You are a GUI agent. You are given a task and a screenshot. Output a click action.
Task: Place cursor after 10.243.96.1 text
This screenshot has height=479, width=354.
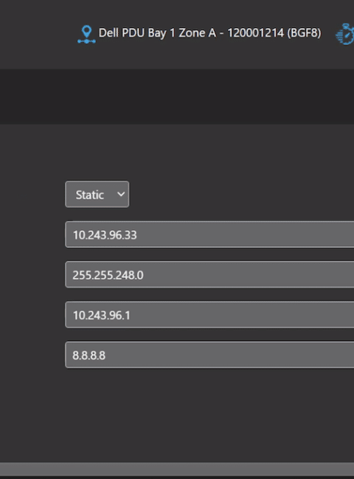point(131,315)
